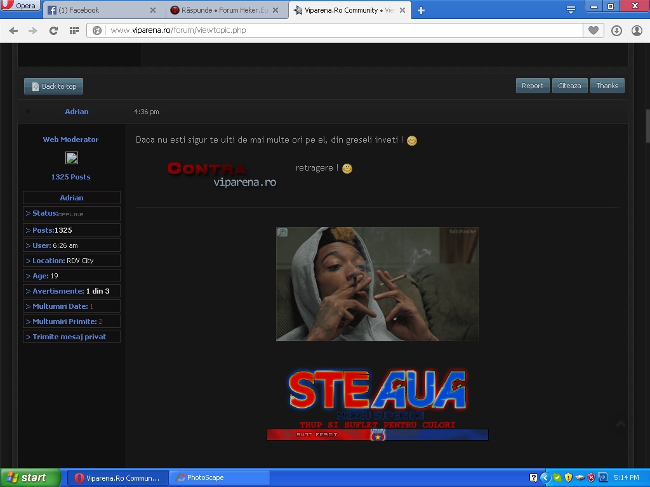Open Viparena.Ro Community taskbar window
This screenshot has height=487, width=650.
click(x=117, y=478)
